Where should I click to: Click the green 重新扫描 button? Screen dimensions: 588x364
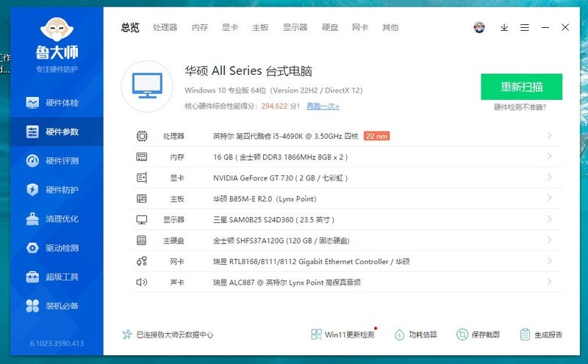pyautogui.click(x=522, y=87)
